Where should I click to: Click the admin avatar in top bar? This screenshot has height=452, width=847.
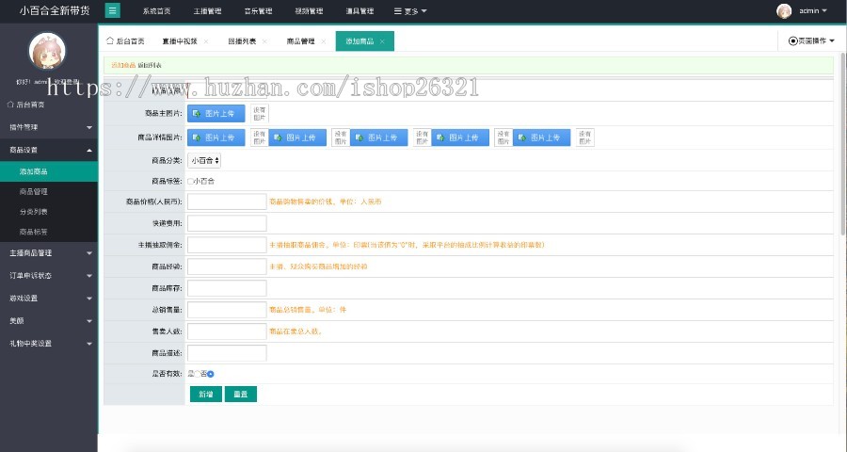tap(784, 10)
